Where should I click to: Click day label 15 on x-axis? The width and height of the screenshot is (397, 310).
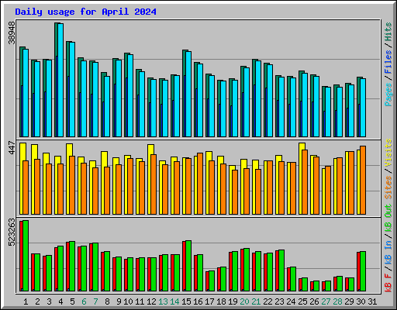(186, 301)
